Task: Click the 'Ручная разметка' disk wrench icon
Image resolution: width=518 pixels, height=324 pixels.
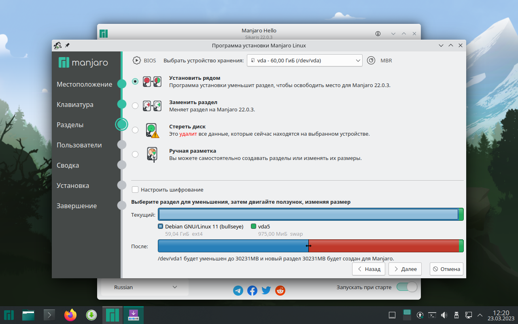Action: [x=152, y=155]
